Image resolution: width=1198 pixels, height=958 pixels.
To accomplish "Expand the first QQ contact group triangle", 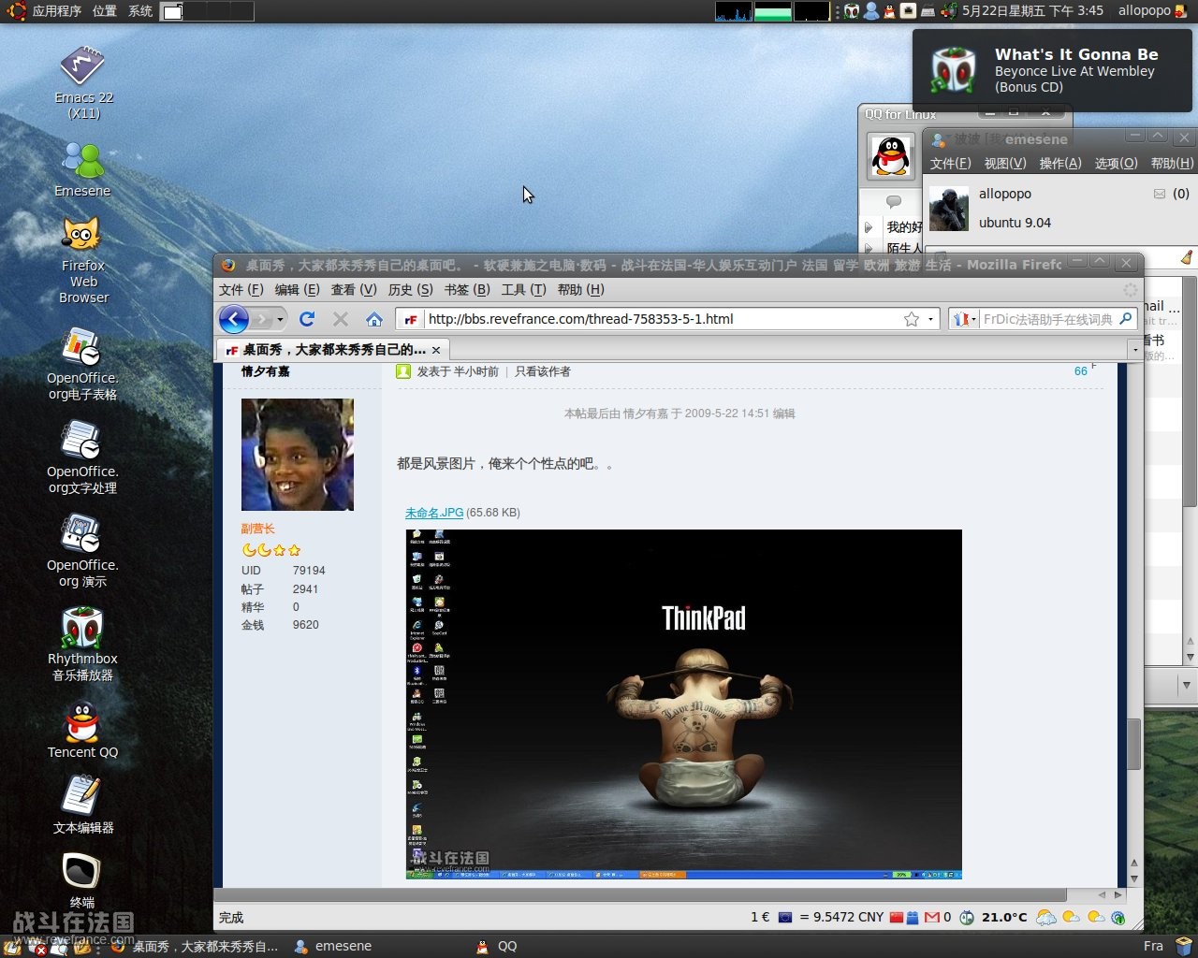I will pyautogui.click(x=869, y=227).
